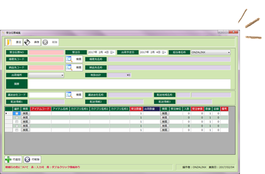
Task: Open shipping company code search magnifier
Action: pyautogui.click(x=69, y=95)
